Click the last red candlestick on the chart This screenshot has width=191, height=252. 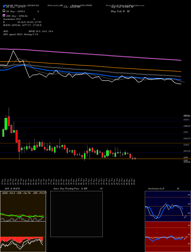pyautogui.click(x=135, y=158)
